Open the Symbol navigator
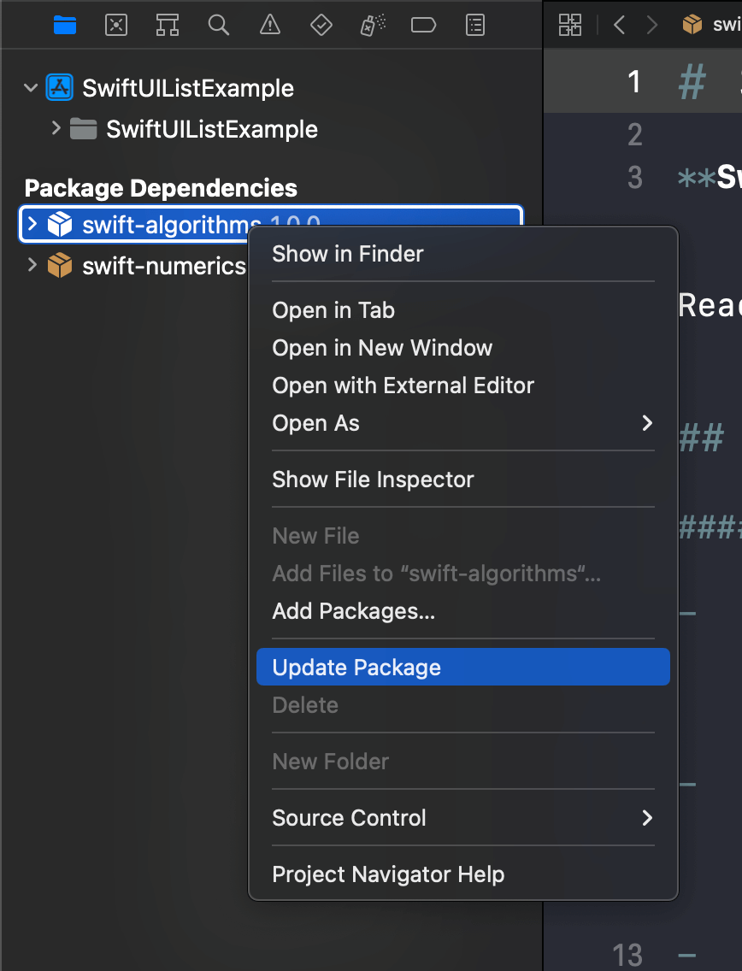Image resolution: width=742 pixels, height=971 pixels. [x=168, y=25]
